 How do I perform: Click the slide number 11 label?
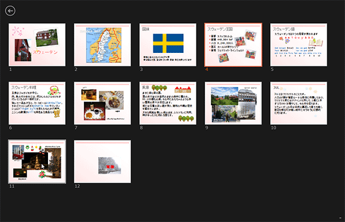(x=12, y=186)
